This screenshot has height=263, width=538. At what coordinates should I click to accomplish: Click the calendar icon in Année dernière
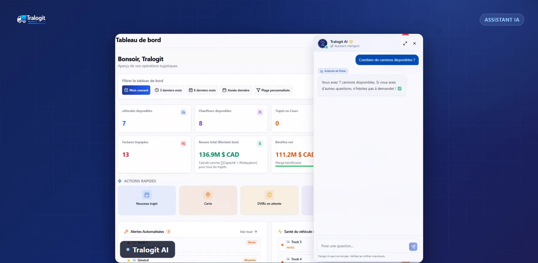(x=224, y=90)
